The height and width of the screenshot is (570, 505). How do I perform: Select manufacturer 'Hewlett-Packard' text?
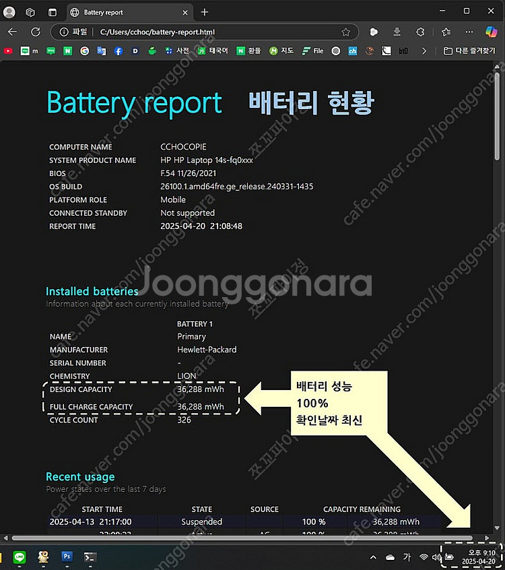click(207, 350)
